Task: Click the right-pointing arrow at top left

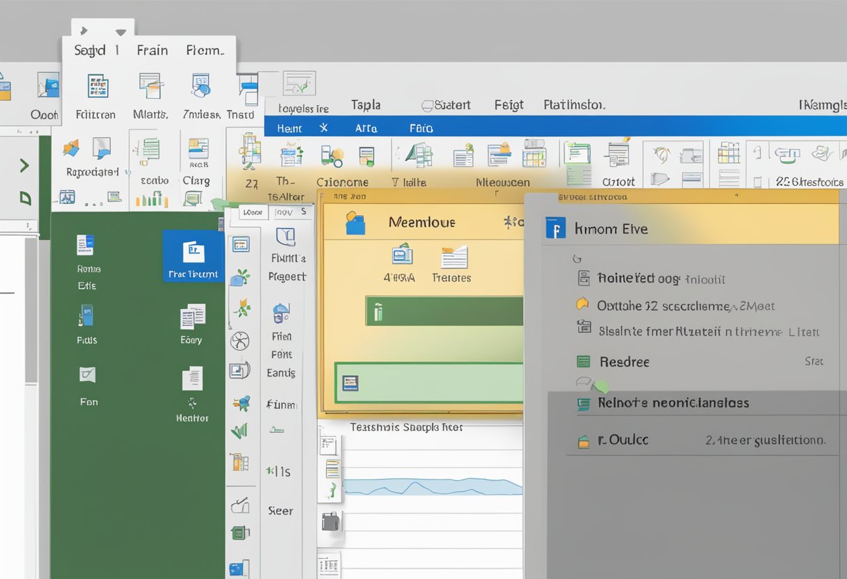Action: (x=84, y=31)
